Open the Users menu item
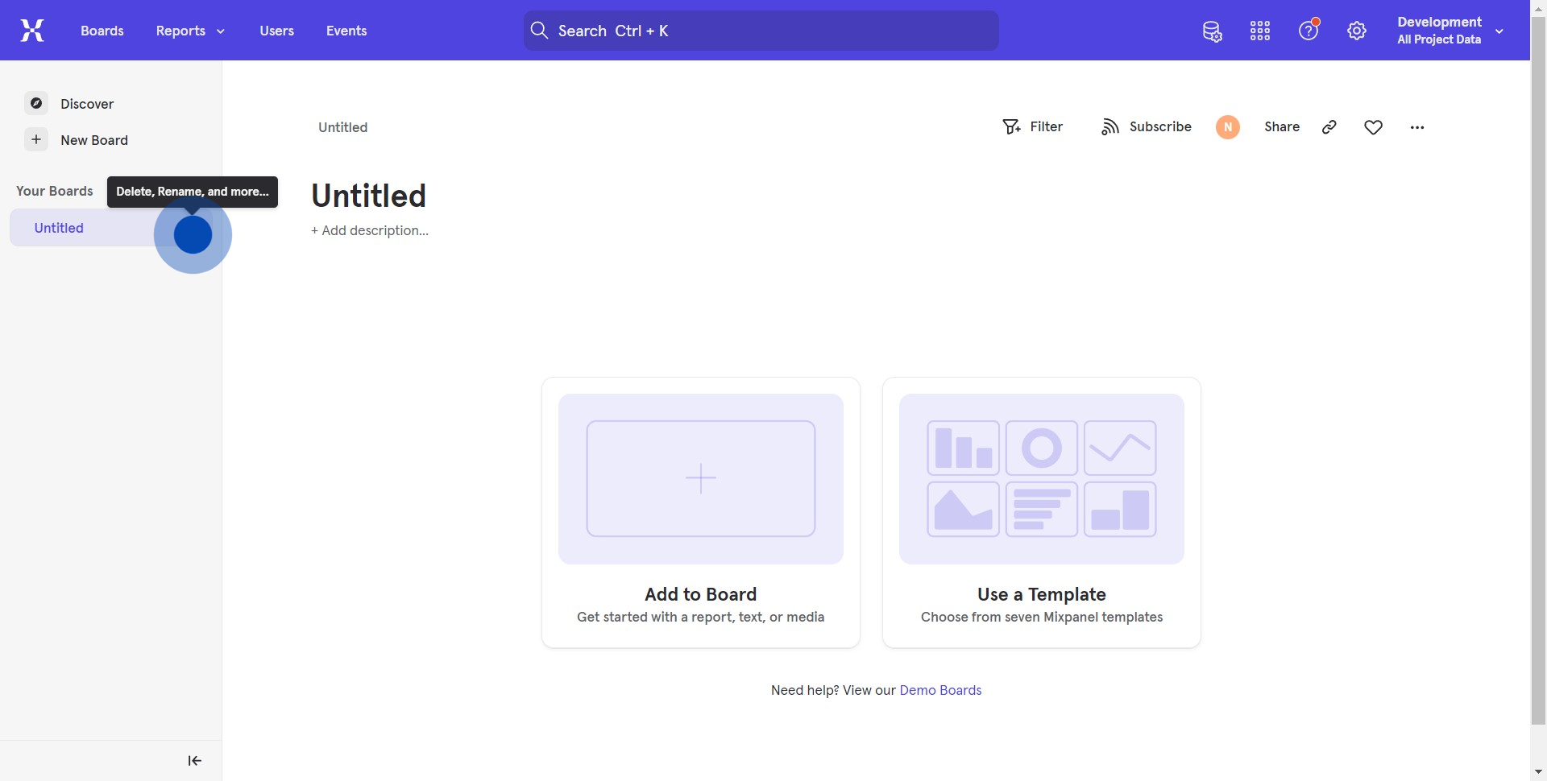Viewport: 1547px width, 781px height. (x=276, y=31)
